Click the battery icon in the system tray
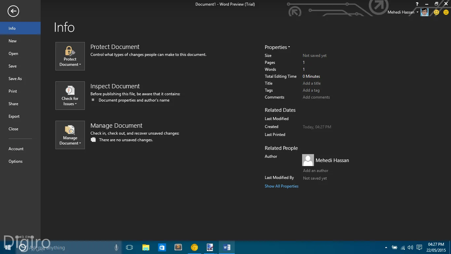The image size is (451, 254). [x=395, y=247]
